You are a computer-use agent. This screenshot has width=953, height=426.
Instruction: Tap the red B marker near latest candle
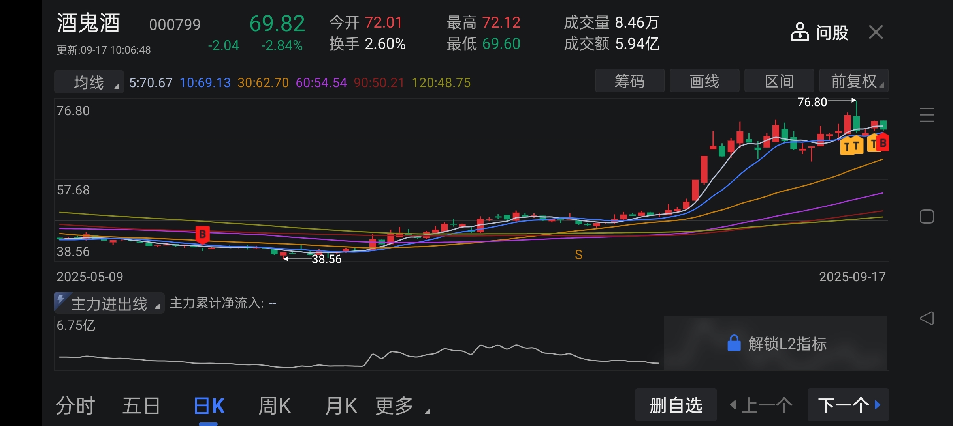click(x=883, y=143)
